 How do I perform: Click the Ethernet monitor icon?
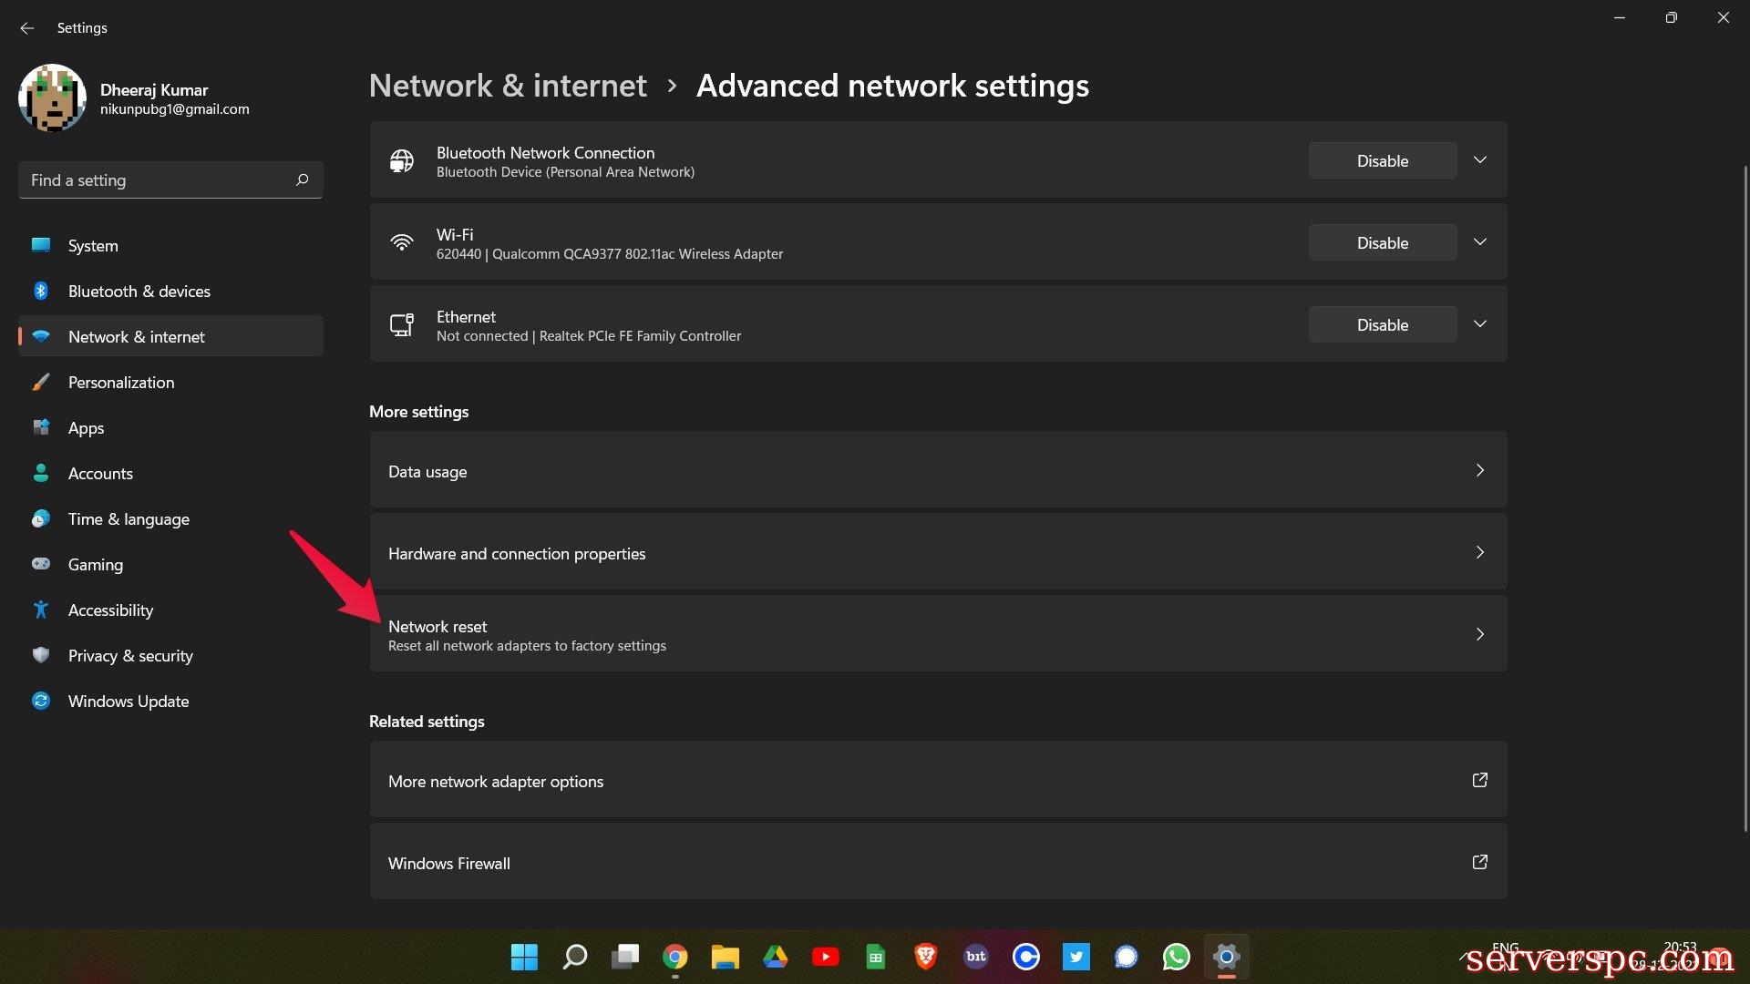(402, 324)
